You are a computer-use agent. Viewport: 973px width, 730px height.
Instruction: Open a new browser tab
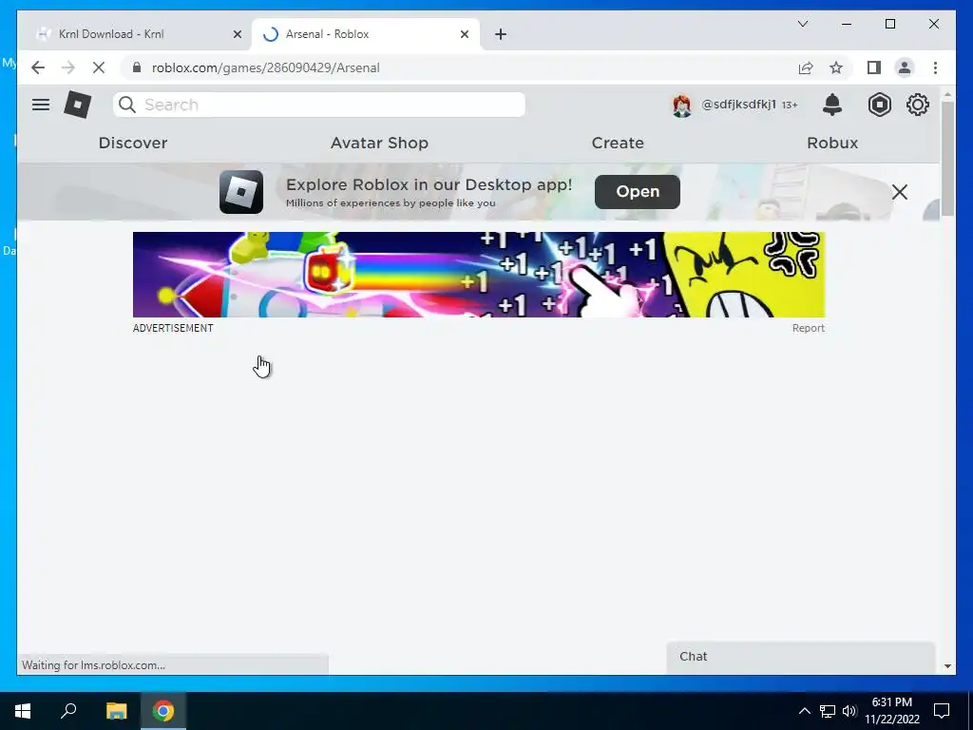tap(501, 34)
